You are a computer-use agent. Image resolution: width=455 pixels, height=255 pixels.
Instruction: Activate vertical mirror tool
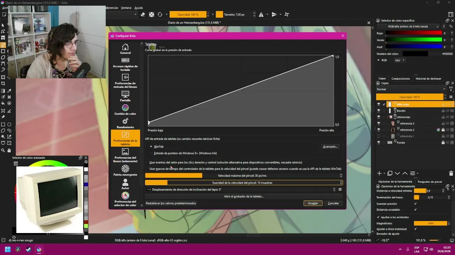[274, 15]
